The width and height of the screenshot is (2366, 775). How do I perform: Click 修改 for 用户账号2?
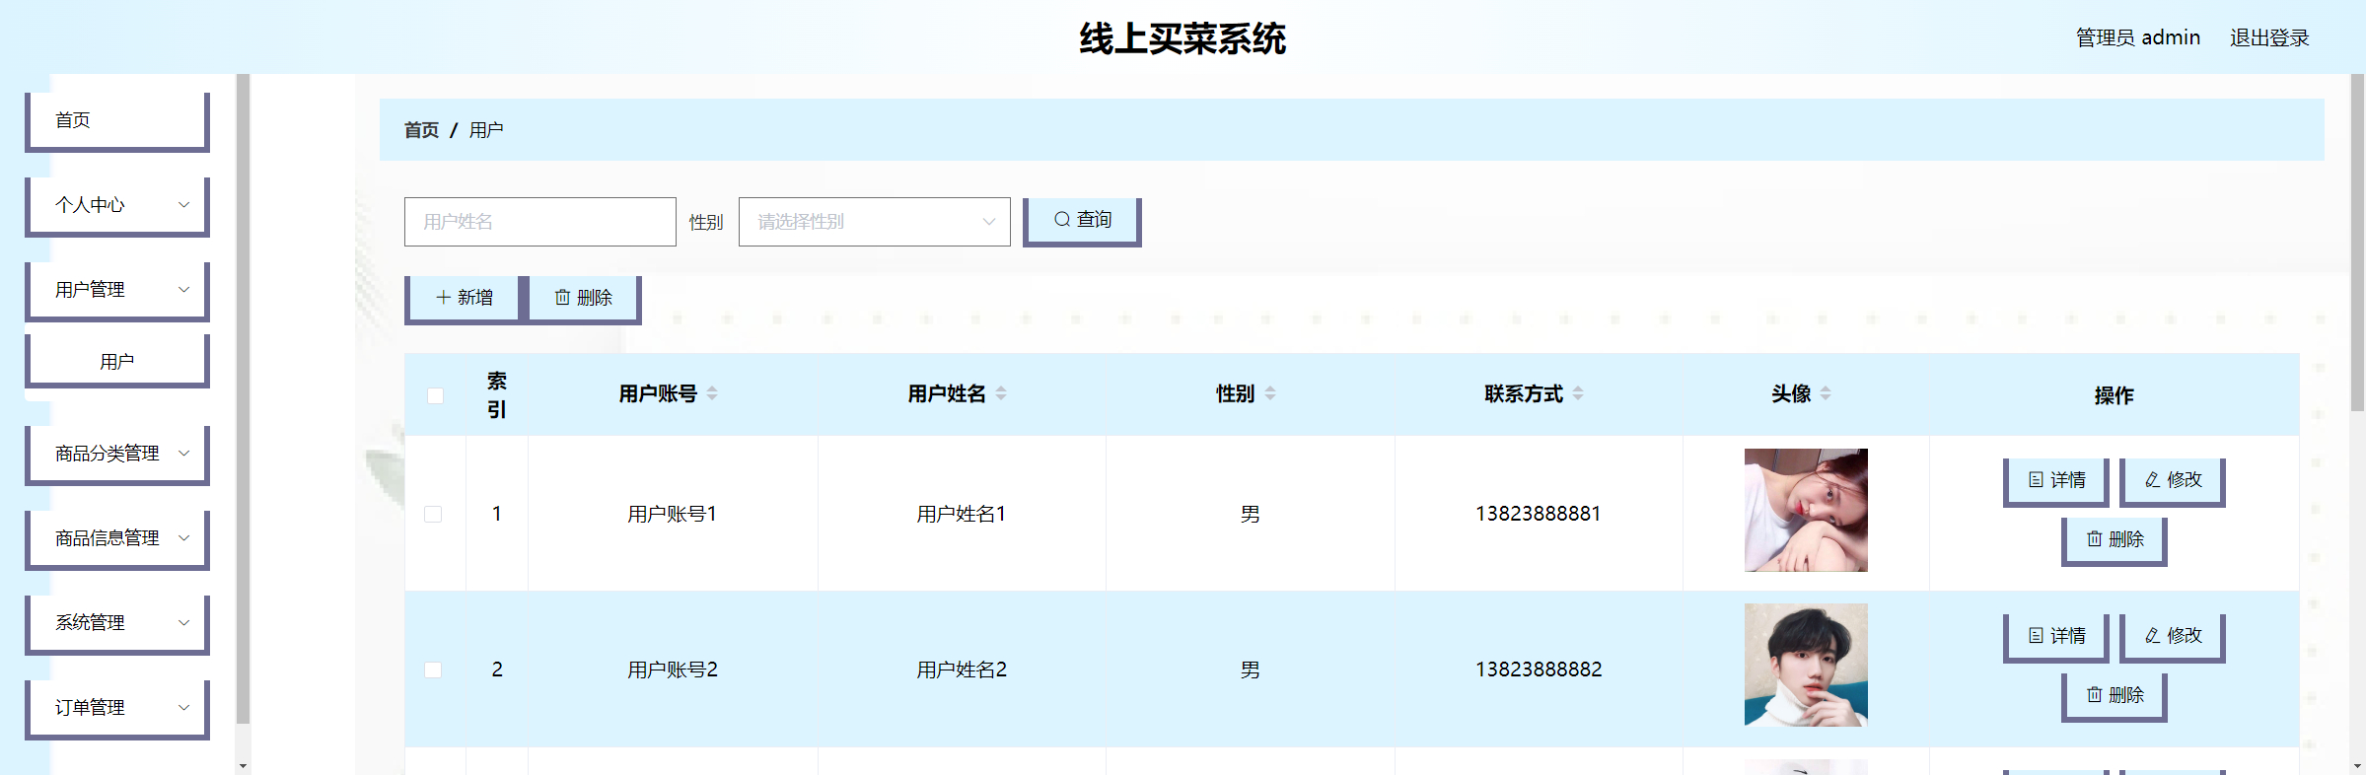[2173, 637]
